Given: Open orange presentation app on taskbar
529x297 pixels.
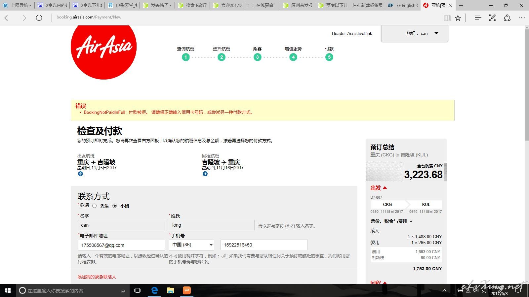Looking at the screenshot, I should [x=187, y=290].
